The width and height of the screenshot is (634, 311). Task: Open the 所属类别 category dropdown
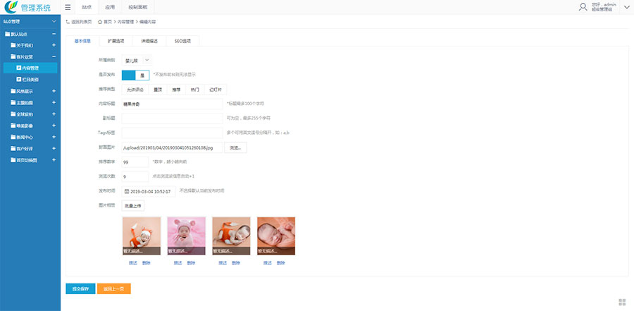tap(137, 61)
